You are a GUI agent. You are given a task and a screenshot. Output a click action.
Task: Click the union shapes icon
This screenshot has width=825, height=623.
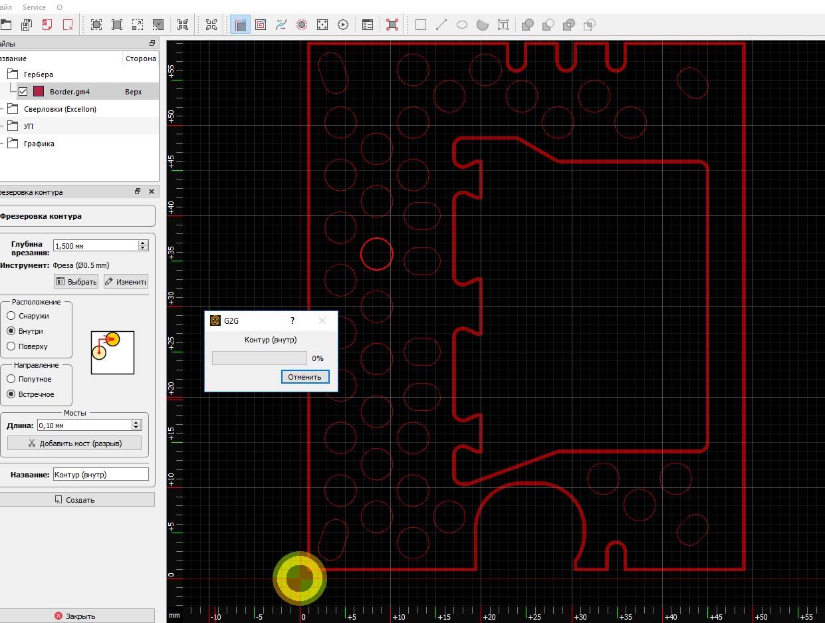click(x=528, y=25)
